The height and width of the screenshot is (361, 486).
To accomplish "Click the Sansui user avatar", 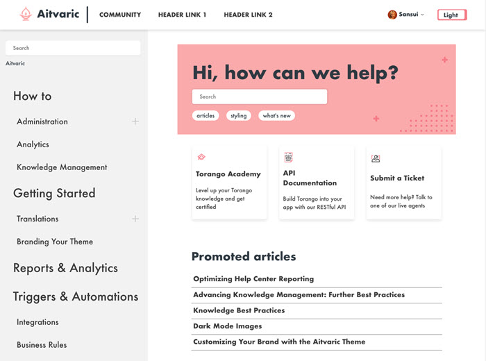I will point(392,15).
